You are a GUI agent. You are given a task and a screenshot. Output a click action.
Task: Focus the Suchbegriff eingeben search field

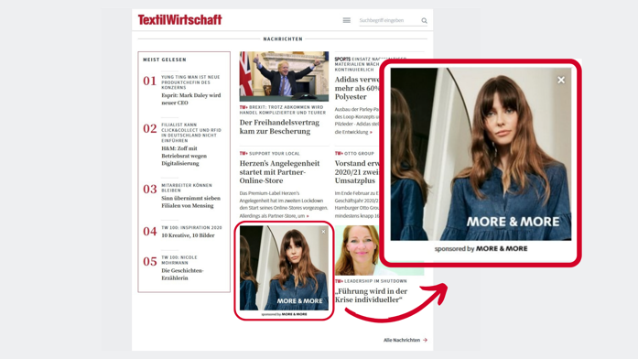point(389,20)
